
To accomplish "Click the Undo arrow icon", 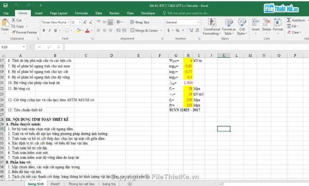I will click(17, 5).
